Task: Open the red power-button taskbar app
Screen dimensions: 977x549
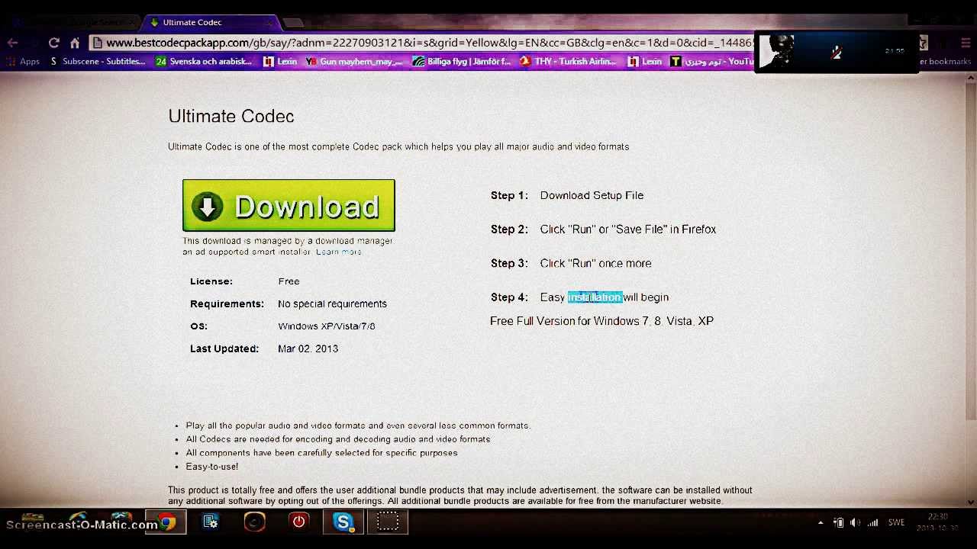Action: pyautogui.click(x=299, y=522)
